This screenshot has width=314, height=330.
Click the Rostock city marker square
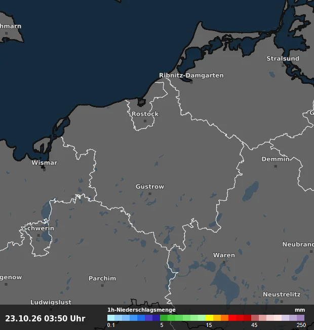[145, 121]
